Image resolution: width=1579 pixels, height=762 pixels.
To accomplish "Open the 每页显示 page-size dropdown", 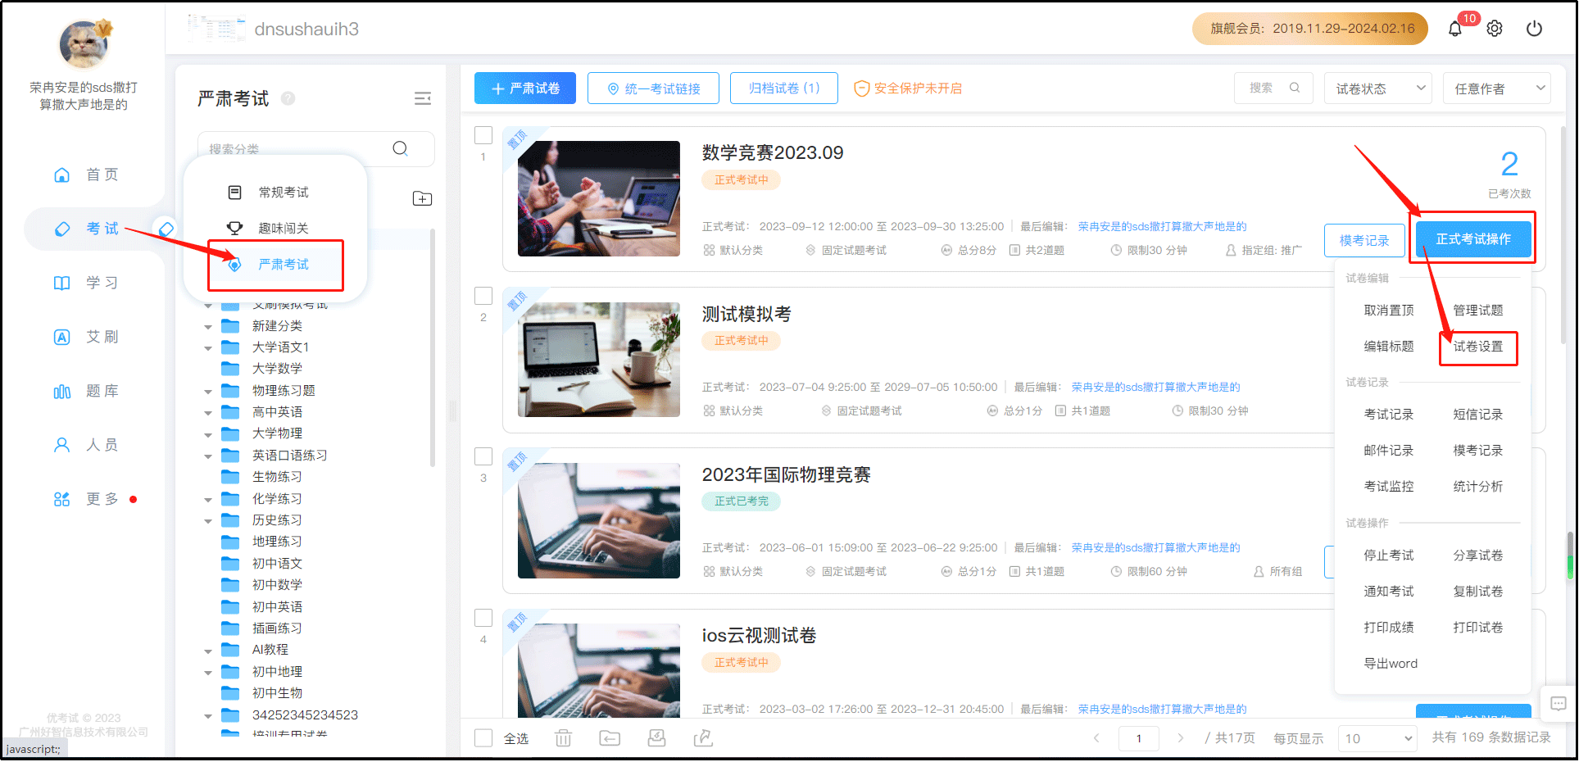I will pos(1377,738).
